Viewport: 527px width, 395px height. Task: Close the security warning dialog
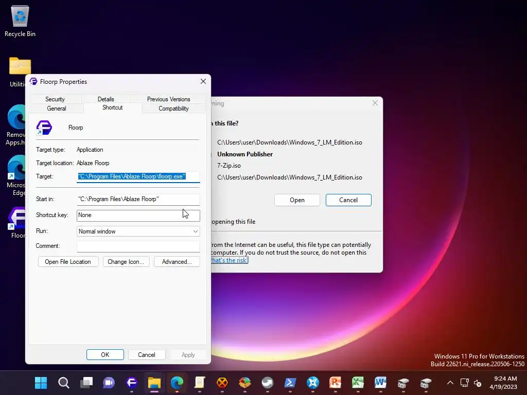(x=375, y=103)
